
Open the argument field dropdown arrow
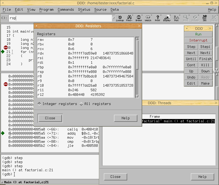[113, 18]
